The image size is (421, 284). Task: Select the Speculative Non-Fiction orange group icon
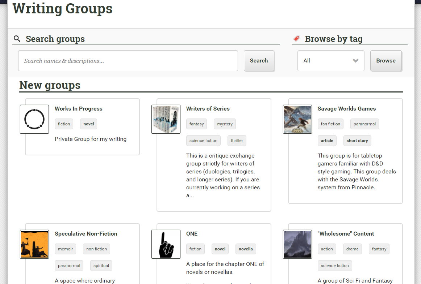point(34,244)
